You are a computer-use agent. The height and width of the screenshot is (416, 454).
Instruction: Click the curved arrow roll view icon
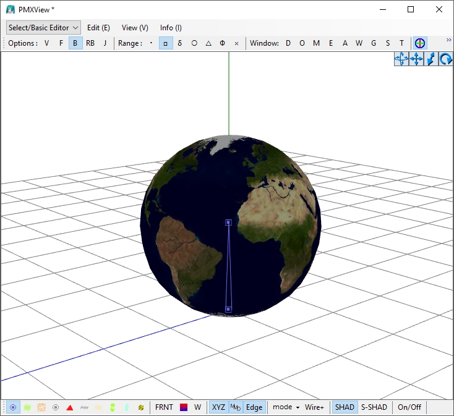[x=445, y=59]
